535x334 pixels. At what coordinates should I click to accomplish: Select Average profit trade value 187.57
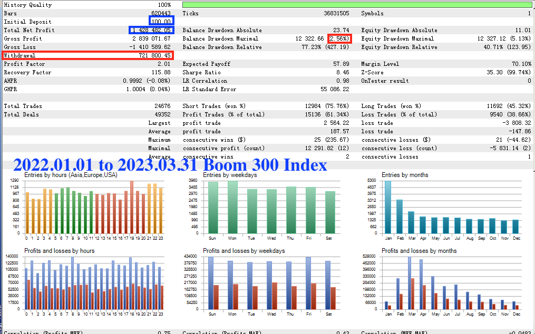(x=340, y=131)
